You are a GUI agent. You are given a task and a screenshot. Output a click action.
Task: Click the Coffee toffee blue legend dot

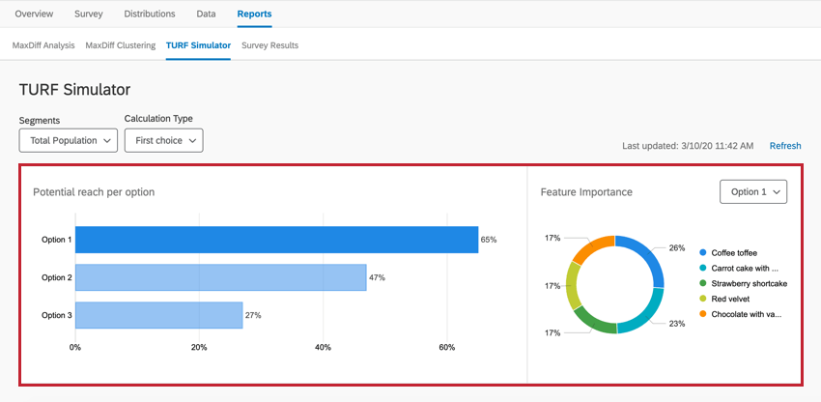[703, 252]
